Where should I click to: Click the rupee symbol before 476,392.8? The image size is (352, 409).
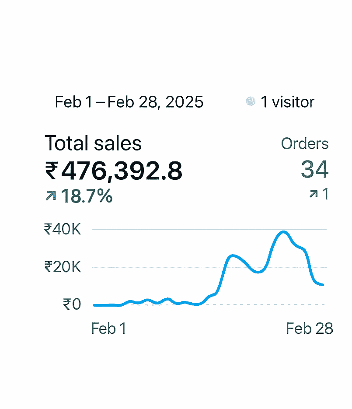51,171
